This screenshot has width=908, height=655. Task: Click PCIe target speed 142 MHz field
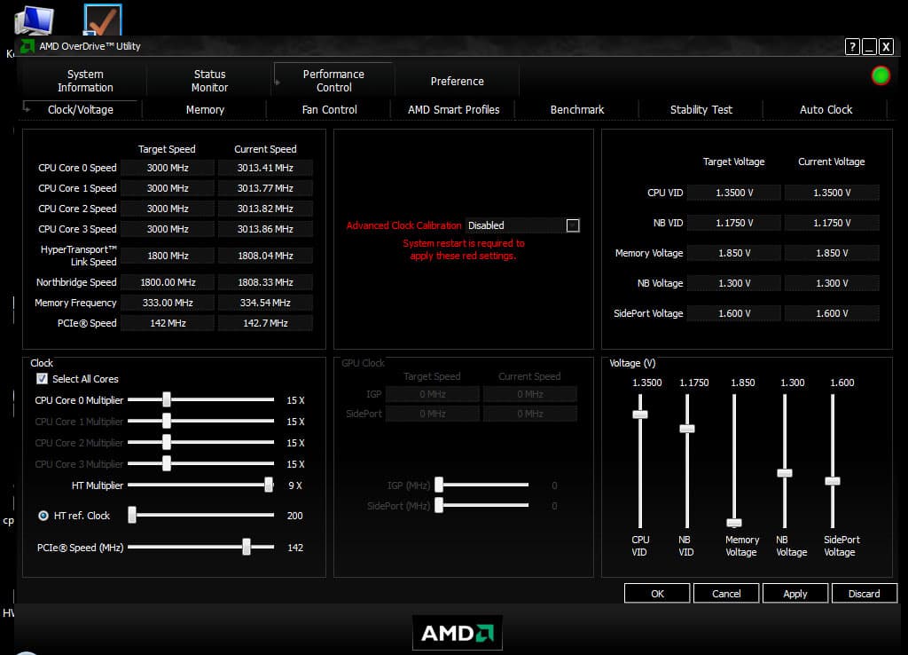tap(168, 323)
